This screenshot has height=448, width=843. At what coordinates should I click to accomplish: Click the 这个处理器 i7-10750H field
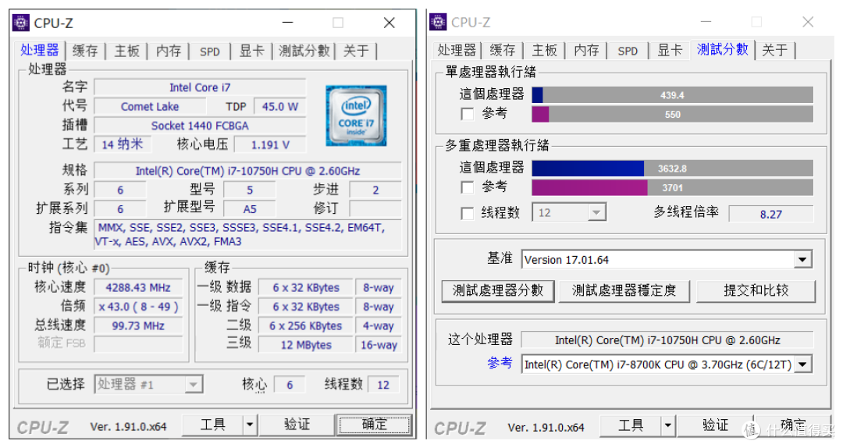pos(667,340)
